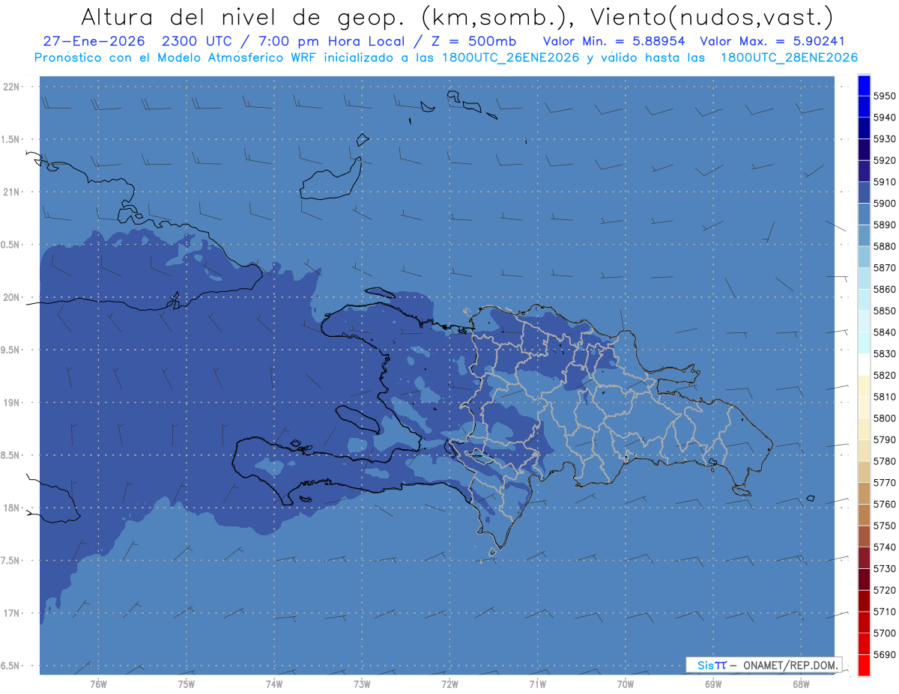
Task: Click the 'Valor Min. = 5.88954' value
Action: coord(614,41)
